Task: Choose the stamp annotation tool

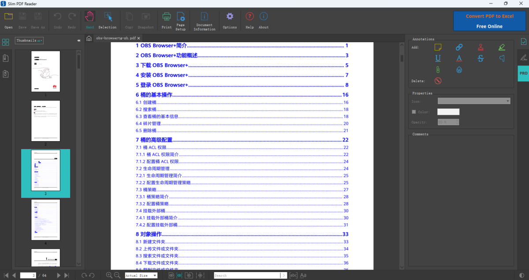Action: point(481,47)
